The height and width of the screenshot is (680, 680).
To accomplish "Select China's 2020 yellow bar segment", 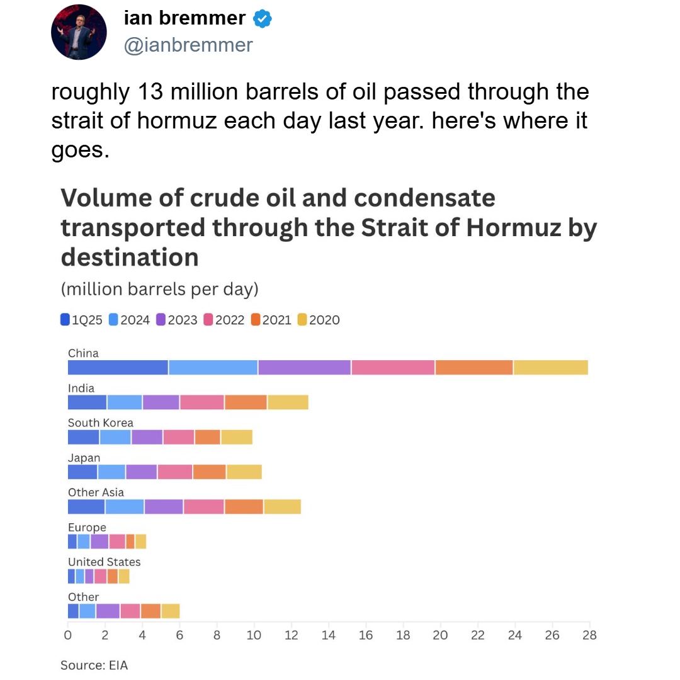I will (550, 367).
